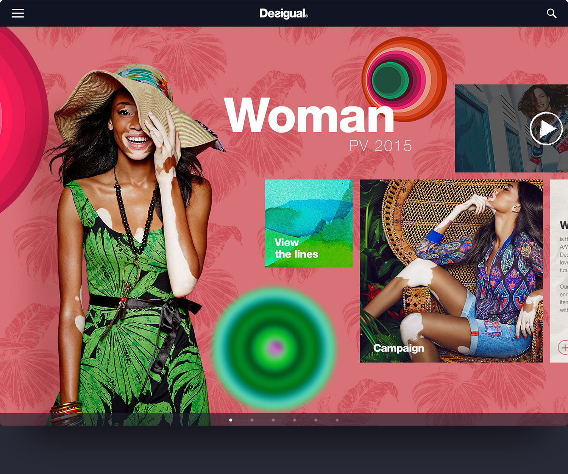Open the Campaign photo tile
The image size is (568, 474).
[451, 271]
